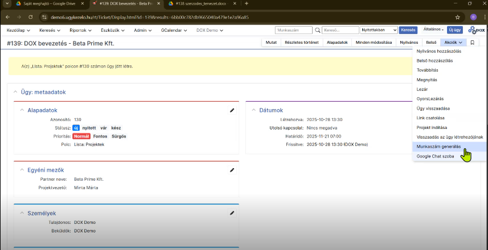Switch to the Részletes történet tab

point(301,43)
